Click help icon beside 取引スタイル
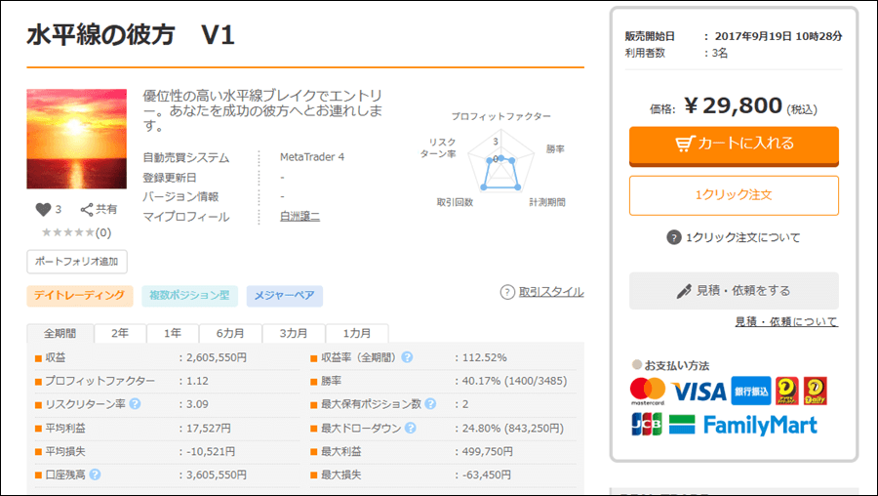The width and height of the screenshot is (878, 496). pos(507,292)
